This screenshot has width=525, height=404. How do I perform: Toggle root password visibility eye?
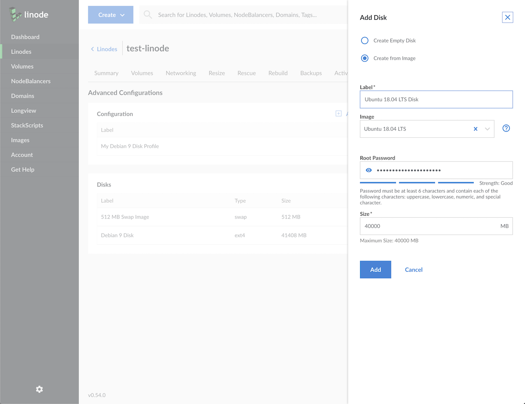pyautogui.click(x=369, y=170)
